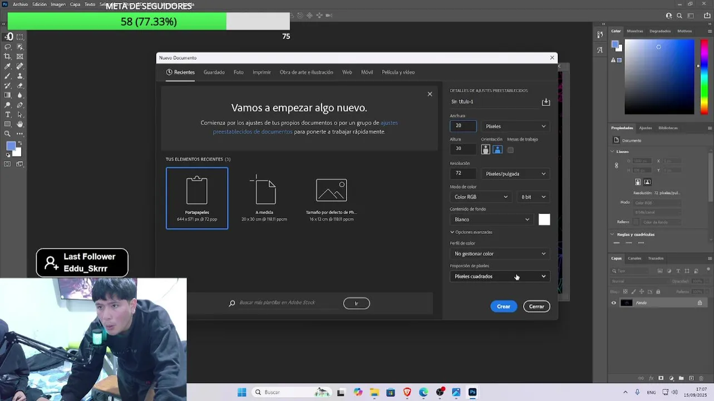
Task: Hide the Fondo layer with eye icon
Action: 614,303
